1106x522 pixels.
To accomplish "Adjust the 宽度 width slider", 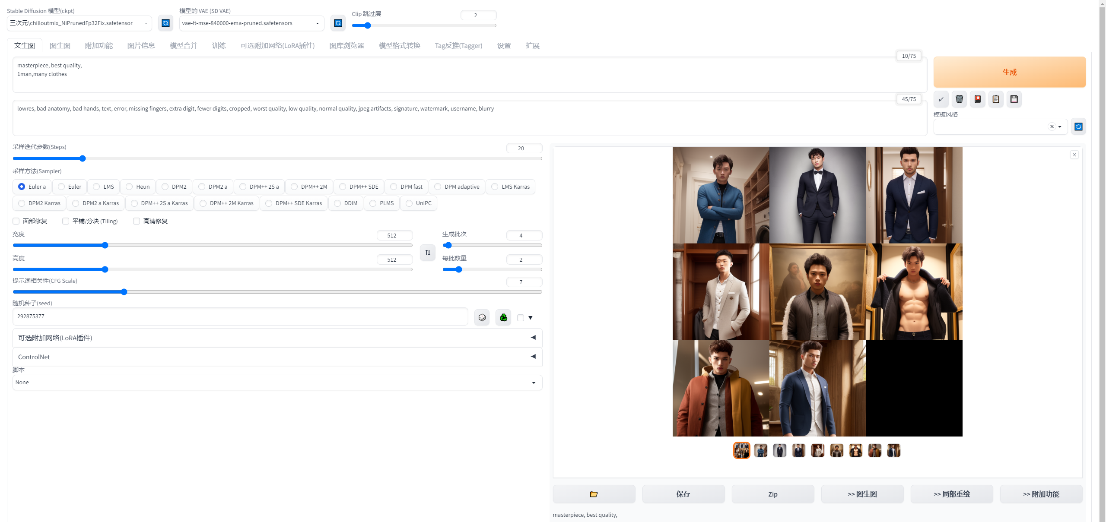I will click(x=213, y=245).
